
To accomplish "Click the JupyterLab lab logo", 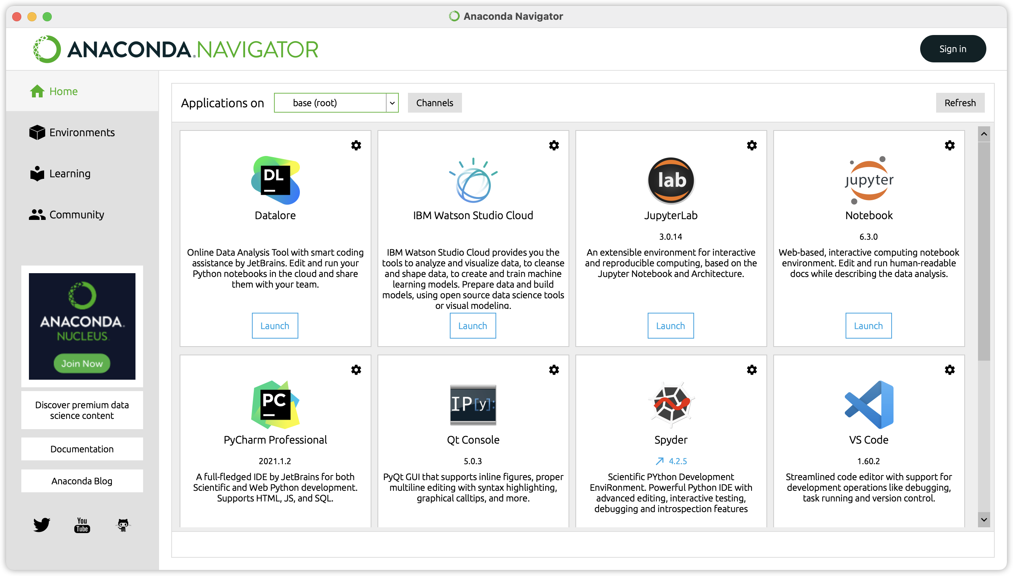I will tap(671, 180).
